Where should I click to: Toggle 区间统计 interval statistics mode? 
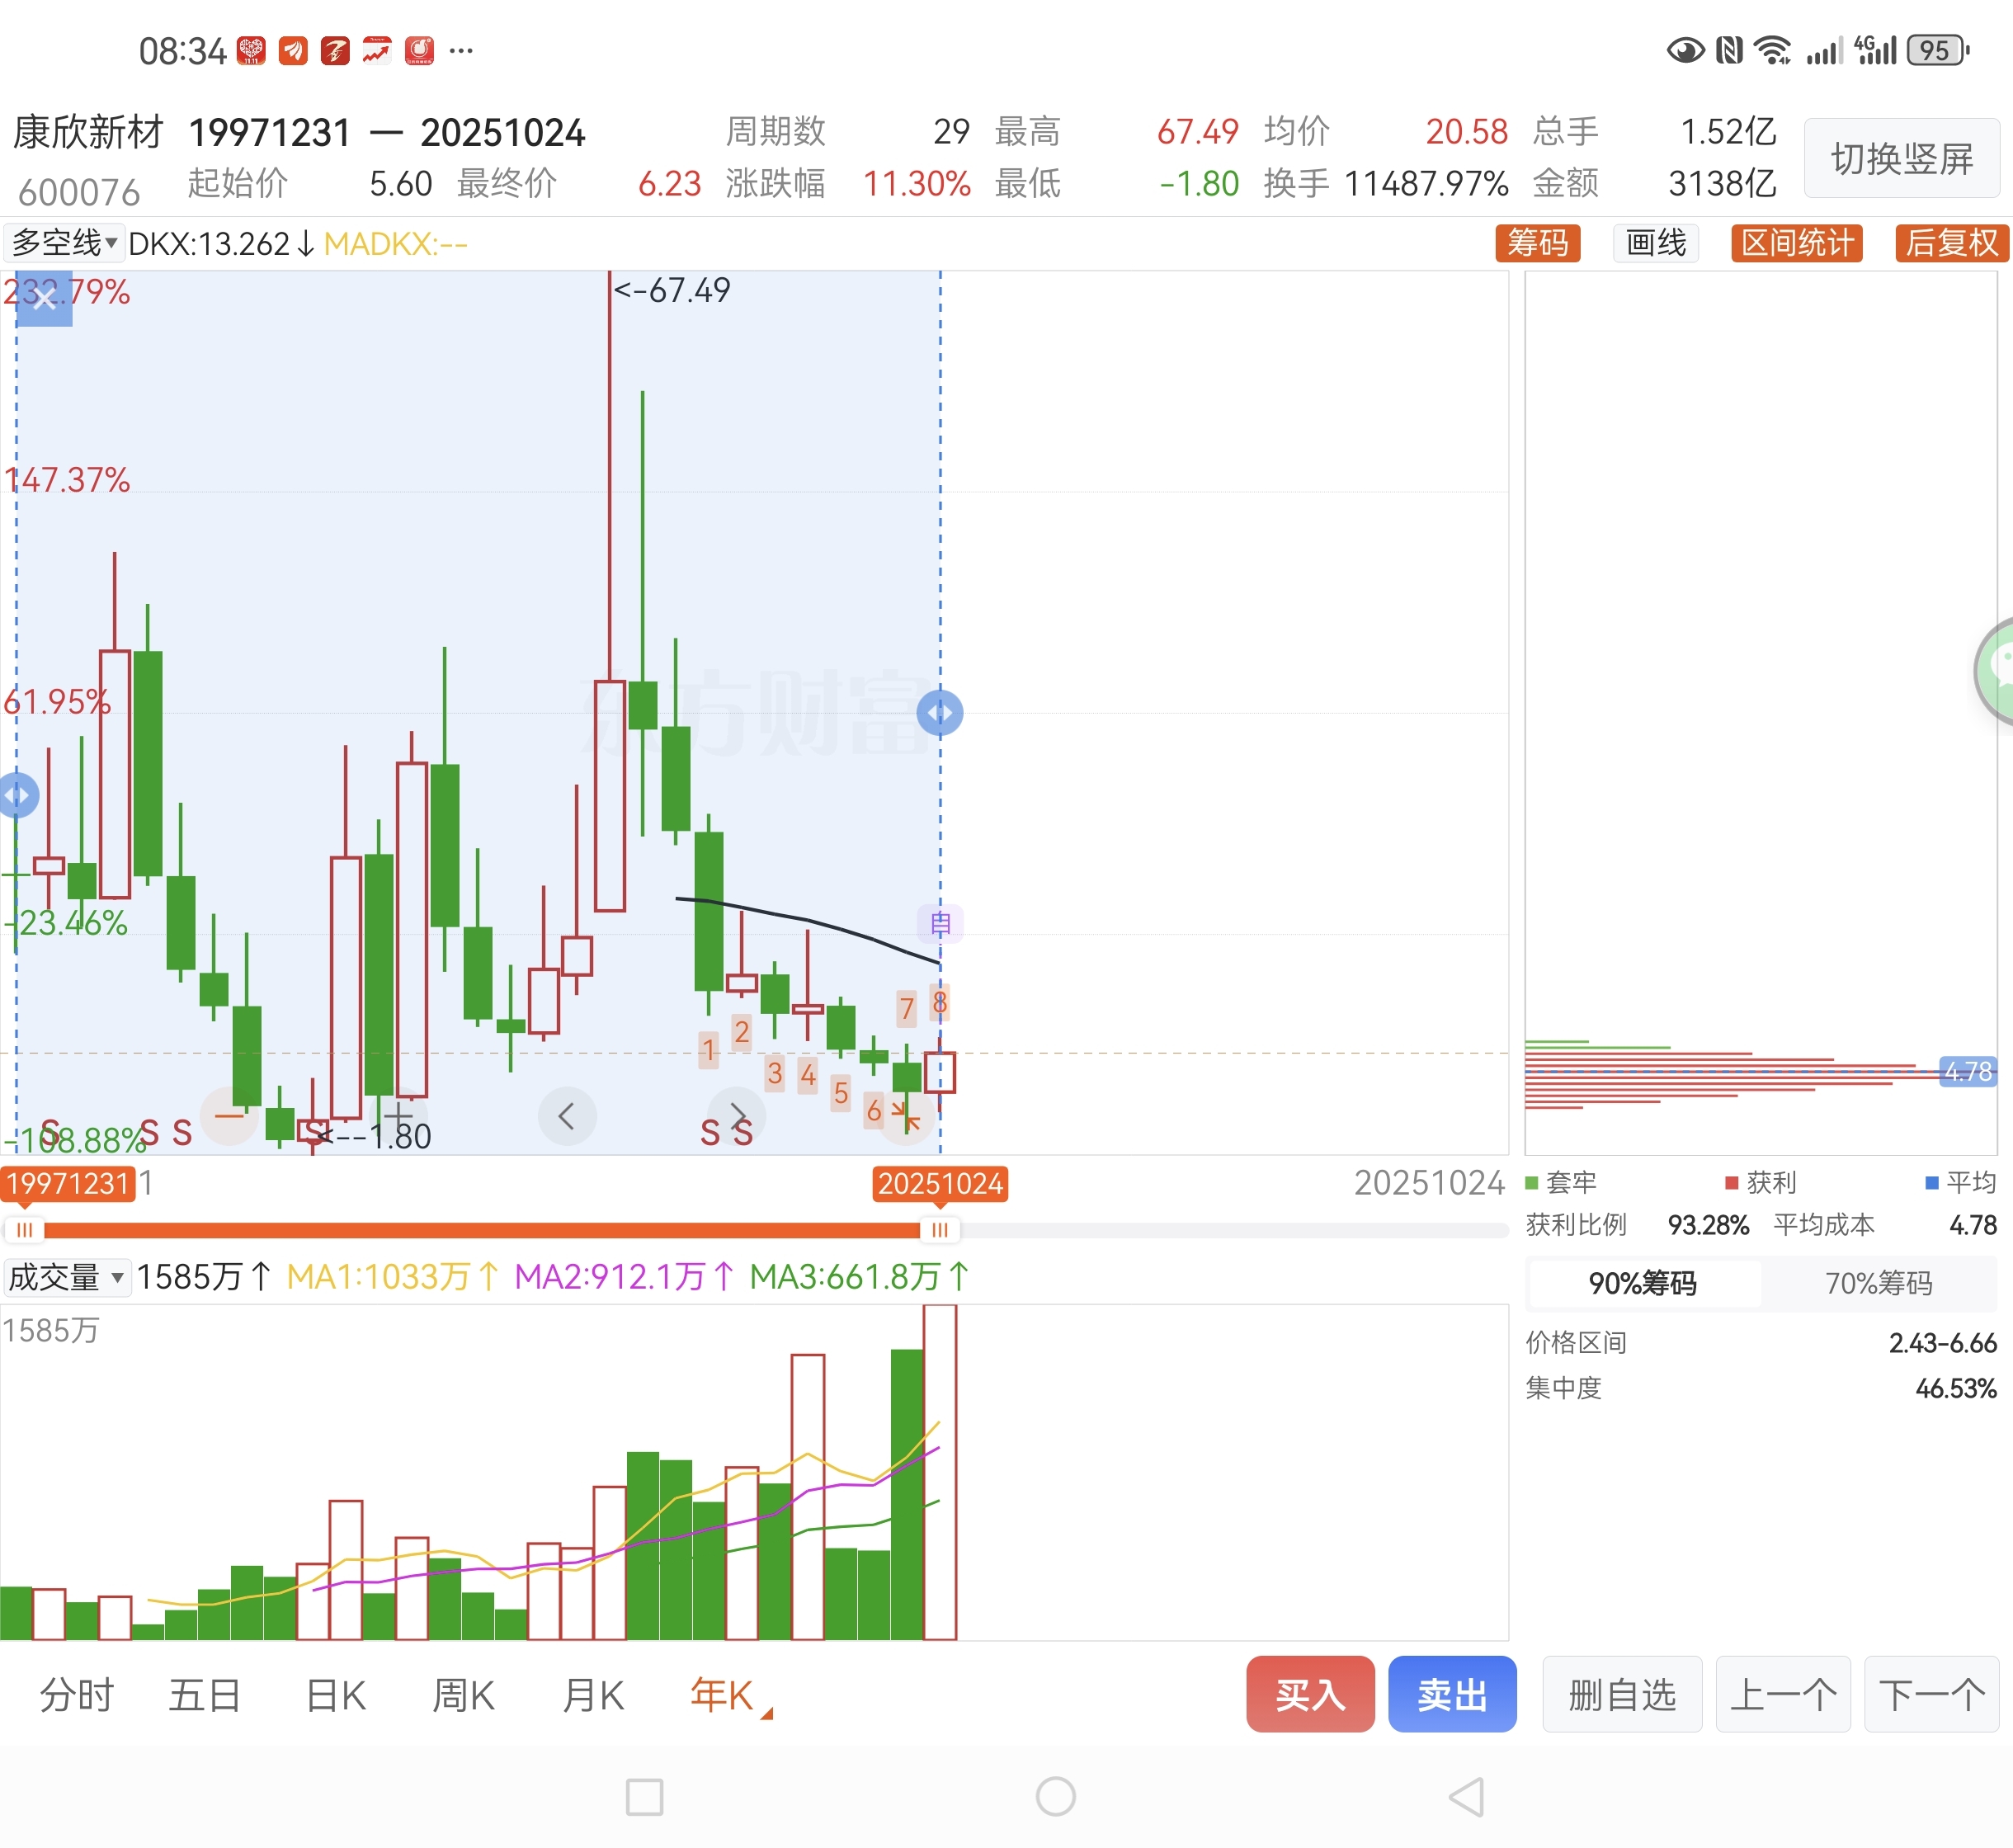pos(1796,243)
